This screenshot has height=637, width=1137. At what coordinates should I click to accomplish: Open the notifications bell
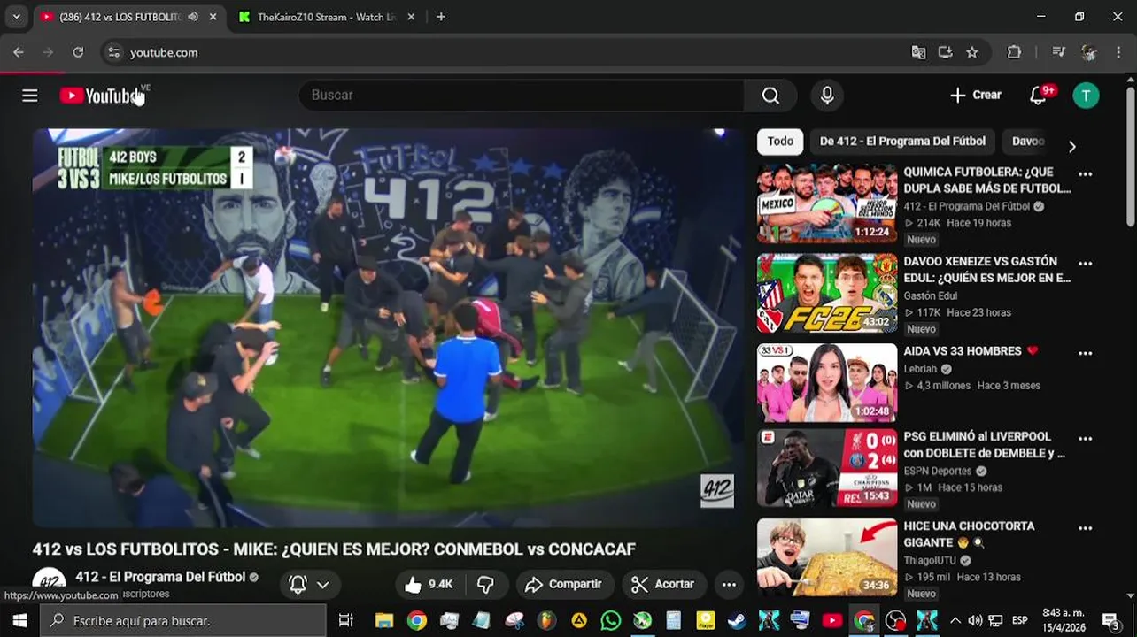[x=1039, y=96]
